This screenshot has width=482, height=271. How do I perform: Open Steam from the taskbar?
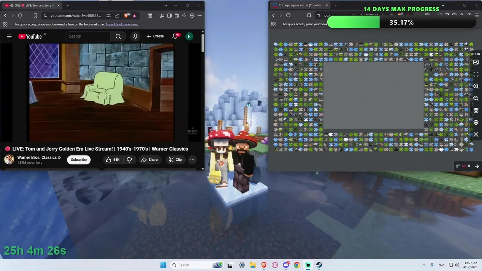(319, 265)
